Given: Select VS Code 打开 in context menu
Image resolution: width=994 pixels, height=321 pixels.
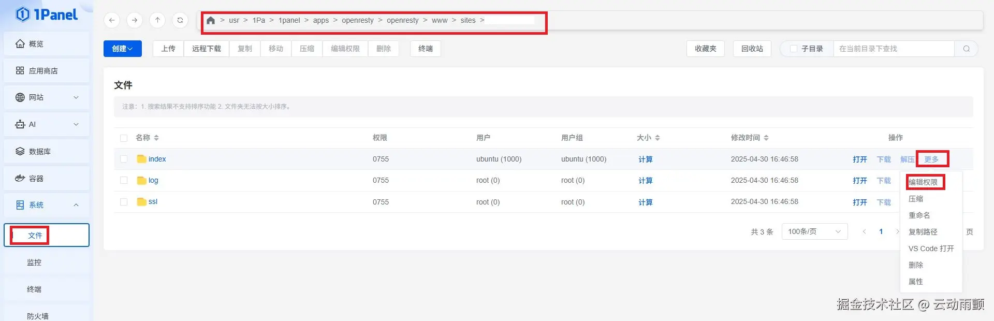Looking at the screenshot, I should [x=931, y=249].
